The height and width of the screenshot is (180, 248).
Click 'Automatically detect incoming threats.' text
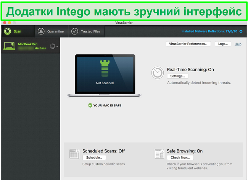click(199, 83)
